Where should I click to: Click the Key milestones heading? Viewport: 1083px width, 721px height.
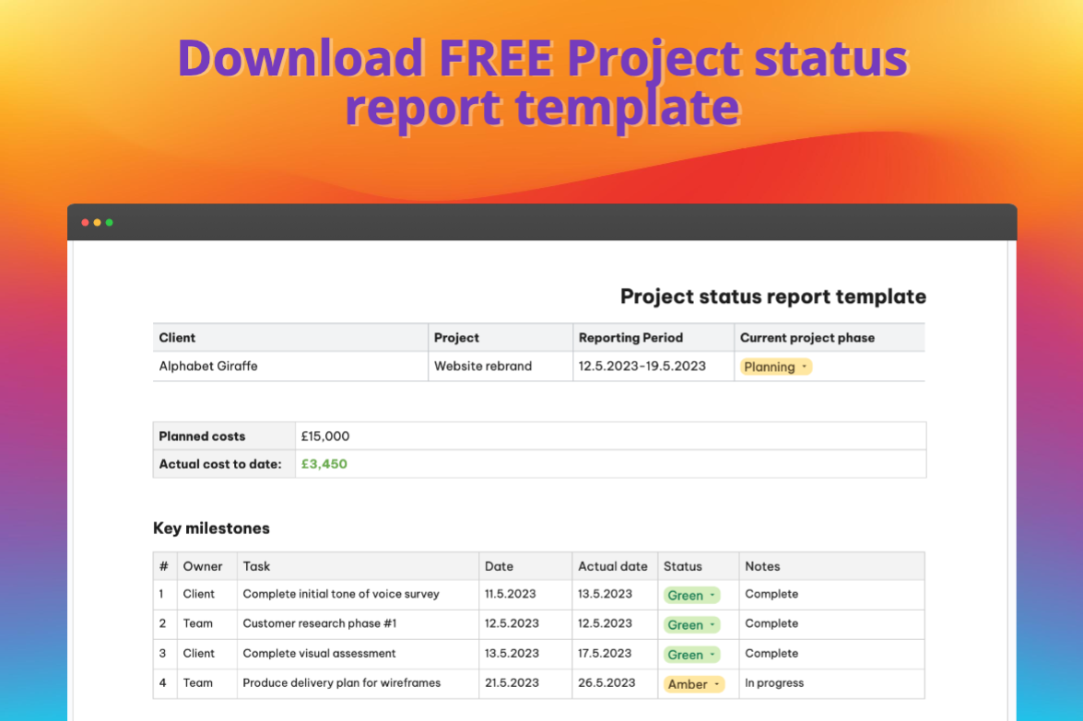[211, 529]
